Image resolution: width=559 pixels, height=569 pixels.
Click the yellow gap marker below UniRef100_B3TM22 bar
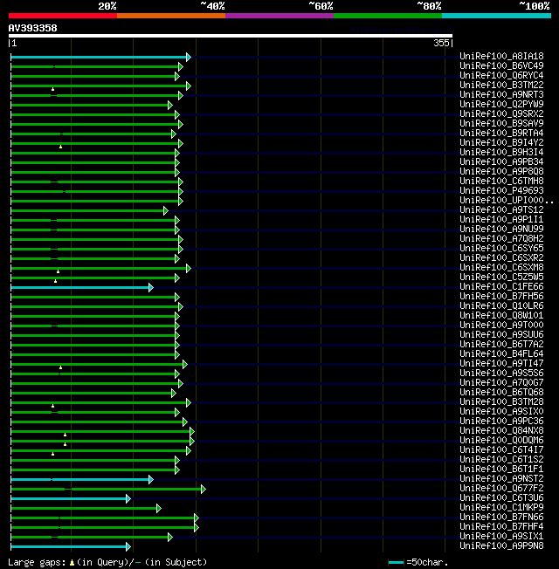coord(52,89)
